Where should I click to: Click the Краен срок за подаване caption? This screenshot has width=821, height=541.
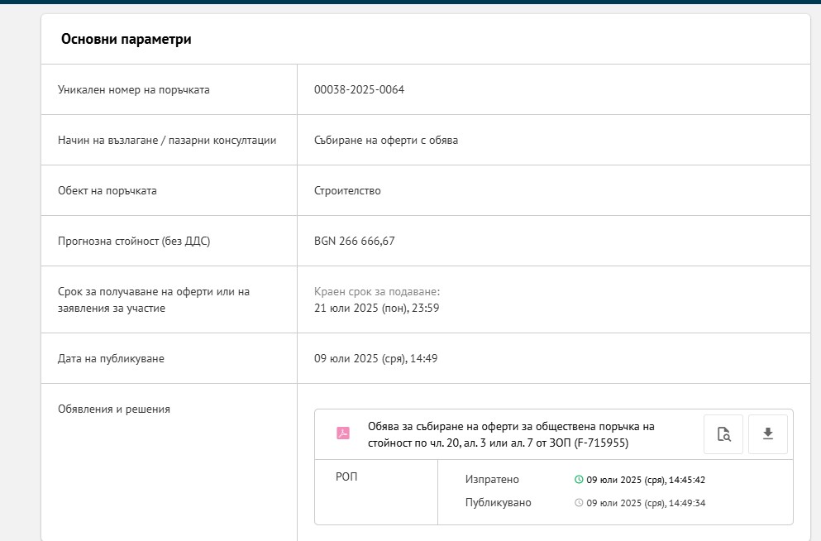(x=377, y=292)
